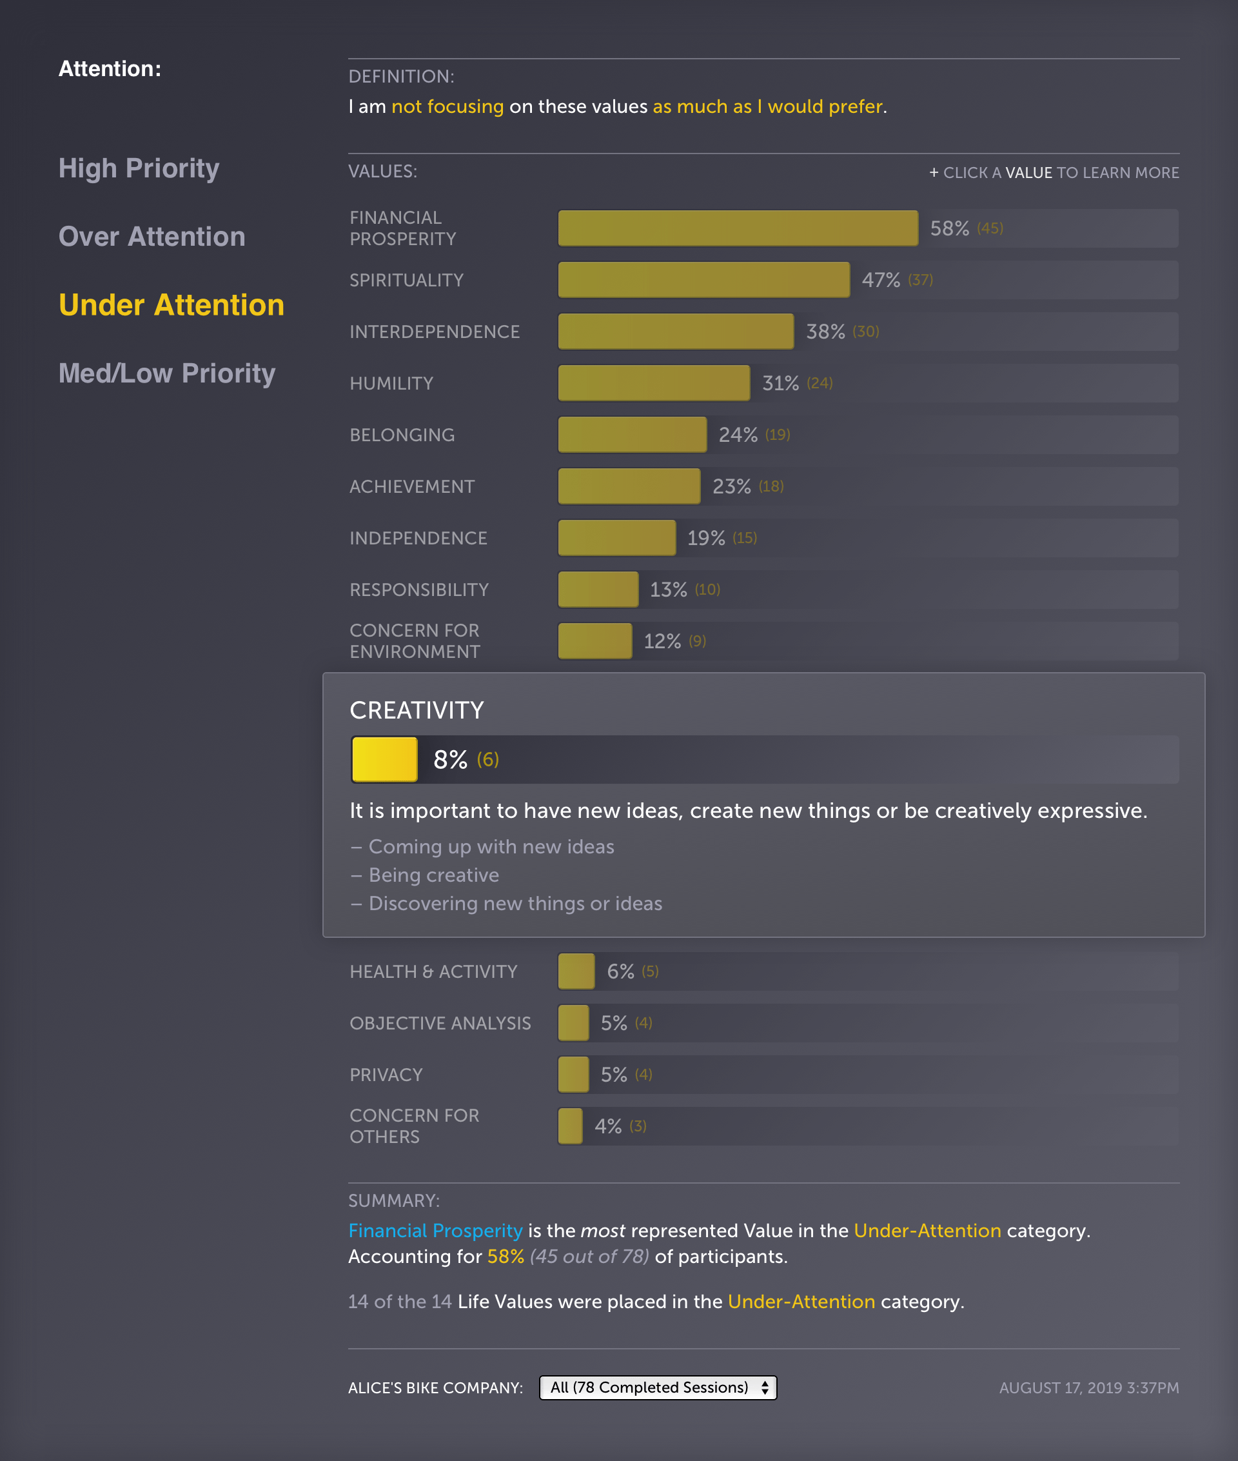Click the yellow Creativity color swatch

383,759
